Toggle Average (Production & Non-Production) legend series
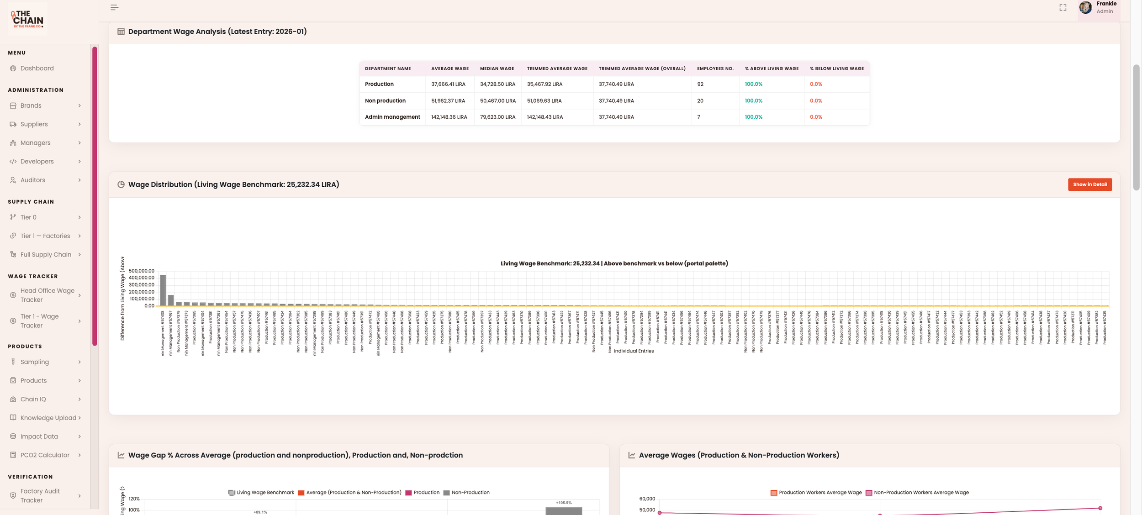1142x515 pixels. [349, 493]
